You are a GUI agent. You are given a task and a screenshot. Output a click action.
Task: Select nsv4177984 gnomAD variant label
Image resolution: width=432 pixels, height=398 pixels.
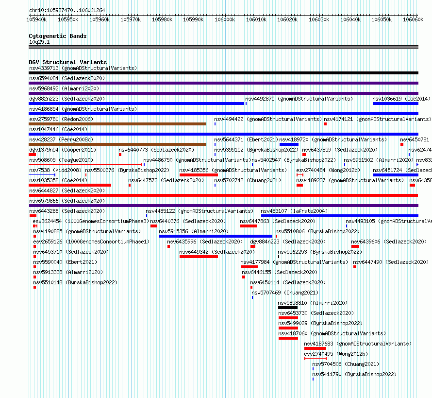[x=294, y=262]
